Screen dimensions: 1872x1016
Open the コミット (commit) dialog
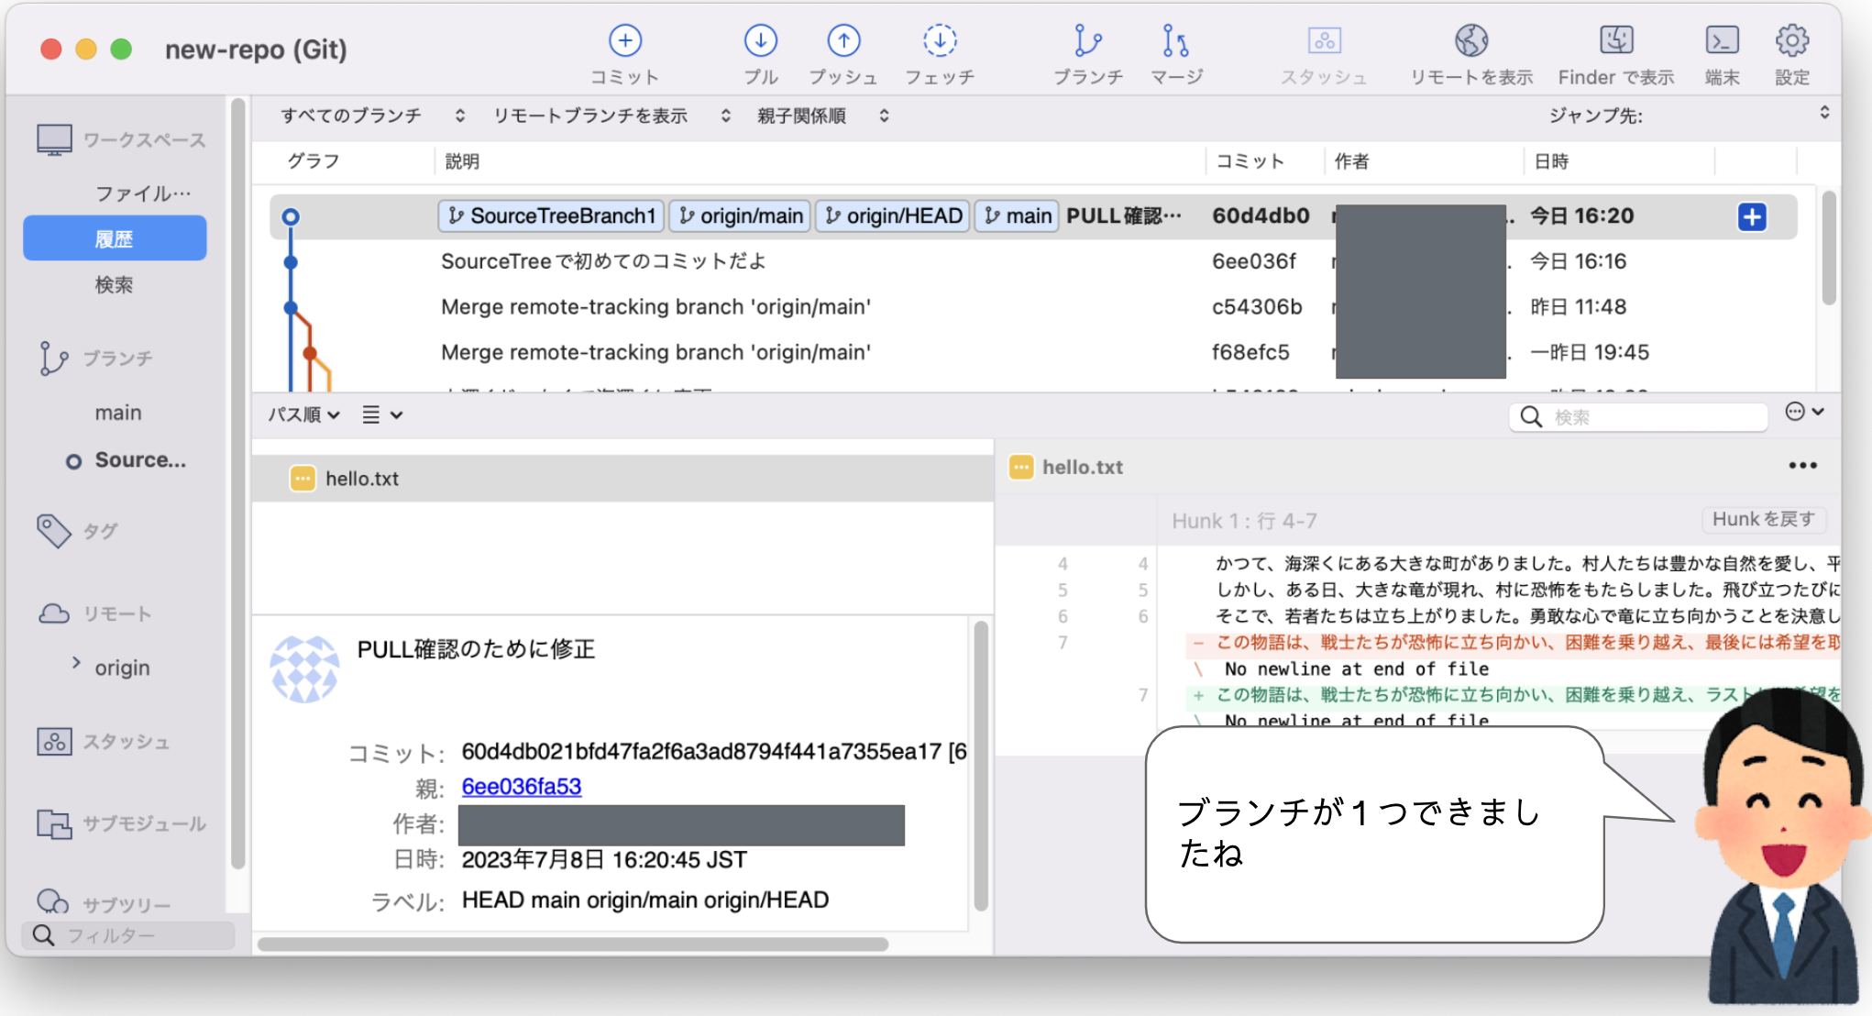625,50
